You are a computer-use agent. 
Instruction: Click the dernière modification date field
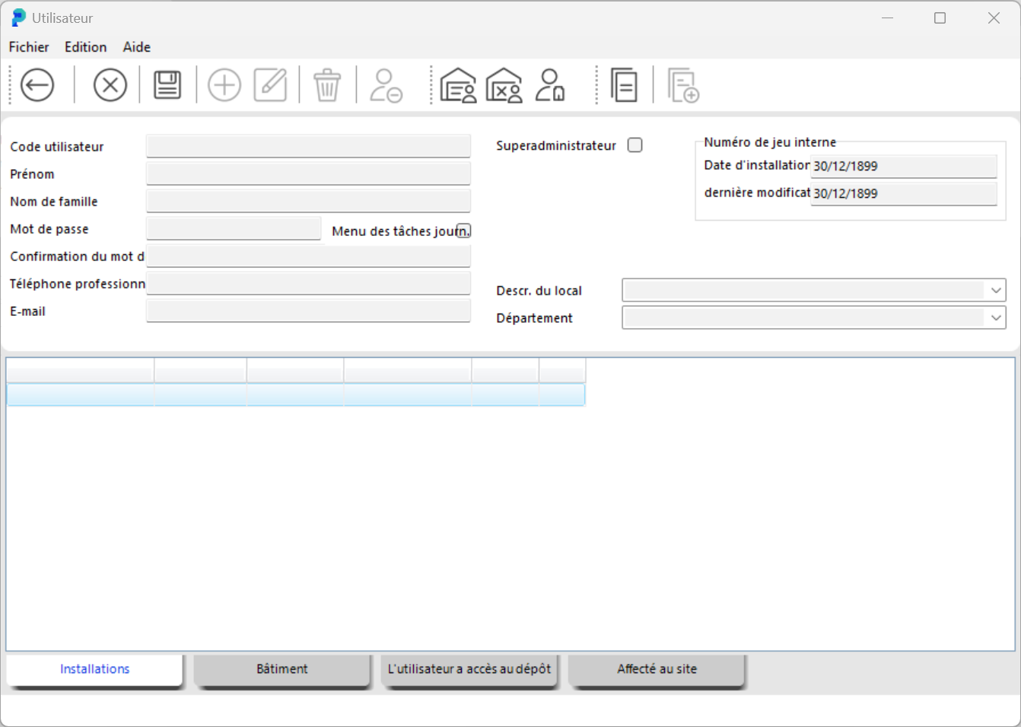[x=904, y=193]
